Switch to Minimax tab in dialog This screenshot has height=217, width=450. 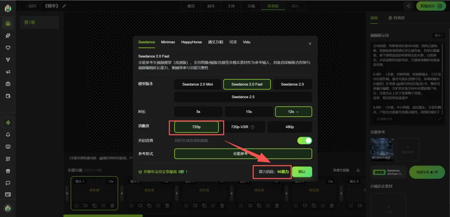coord(168,42)
